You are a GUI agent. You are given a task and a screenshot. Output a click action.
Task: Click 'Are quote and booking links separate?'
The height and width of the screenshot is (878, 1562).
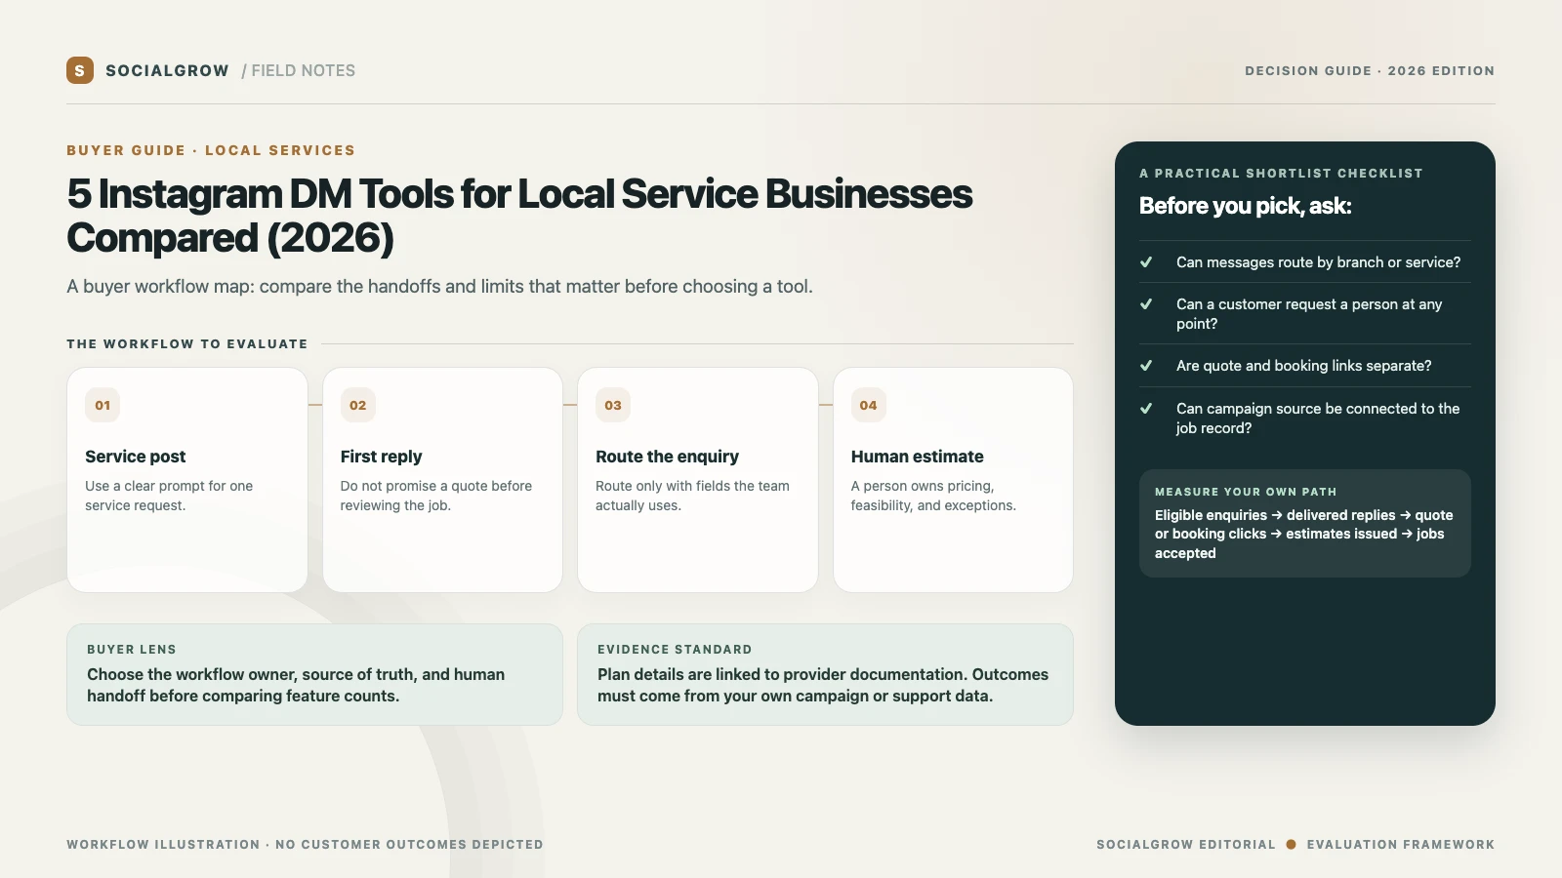pos(1304,366)
